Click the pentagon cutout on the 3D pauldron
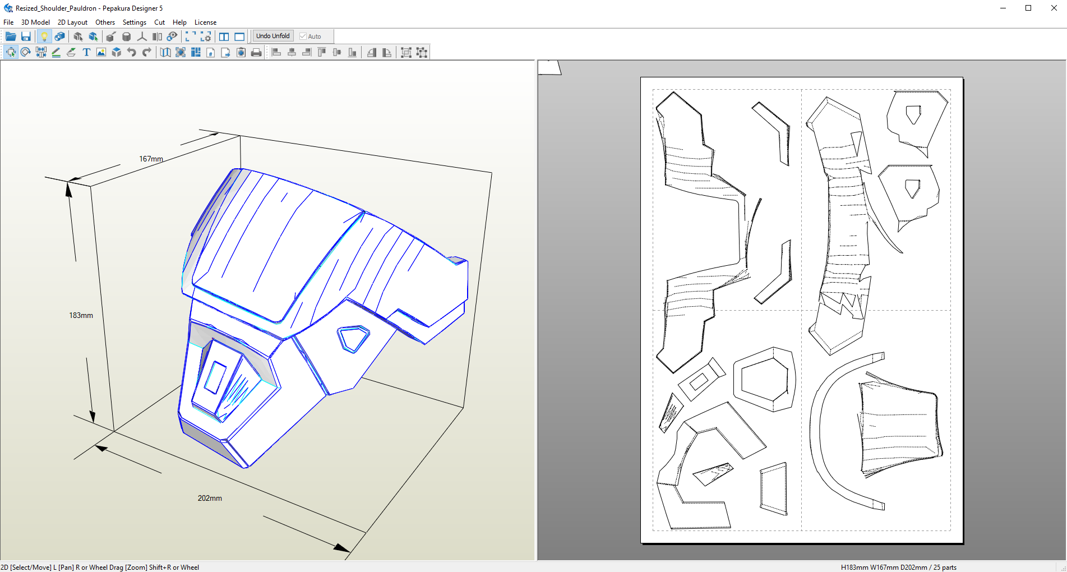Image resolution: width=1067 pixels, height=572 pixels. pyautogui.click(x=353, y=339)
